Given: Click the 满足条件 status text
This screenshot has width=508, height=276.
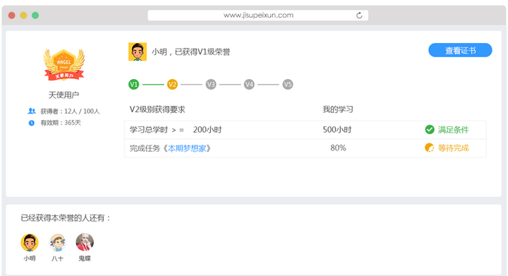Looking at the screenshot, I should tap(453, 130).
